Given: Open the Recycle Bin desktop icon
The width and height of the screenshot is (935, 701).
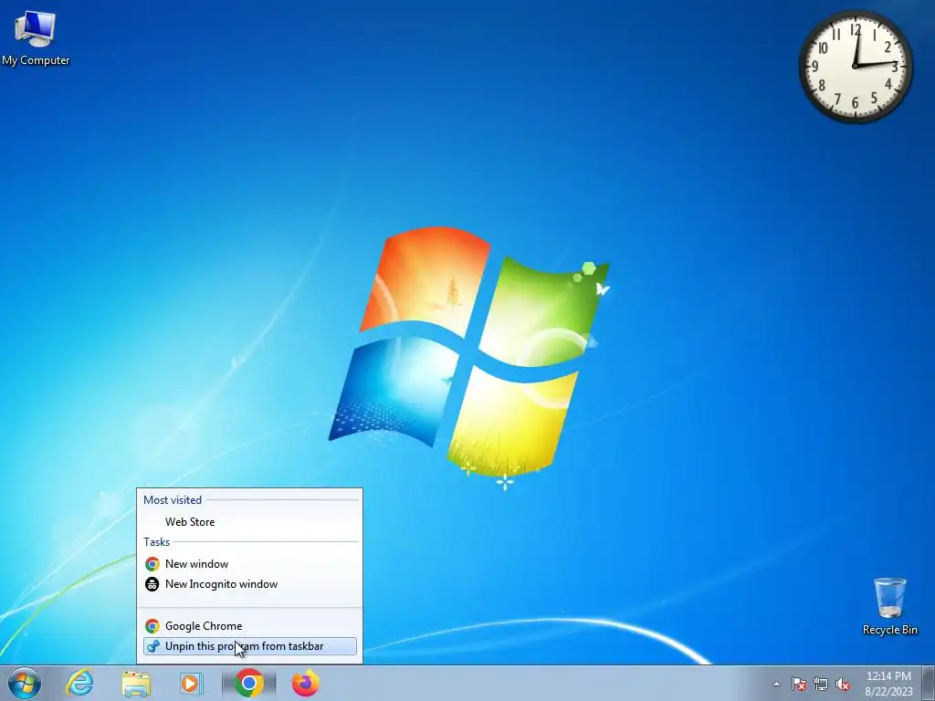Looking at the screenshot, I should click(889, 606).
